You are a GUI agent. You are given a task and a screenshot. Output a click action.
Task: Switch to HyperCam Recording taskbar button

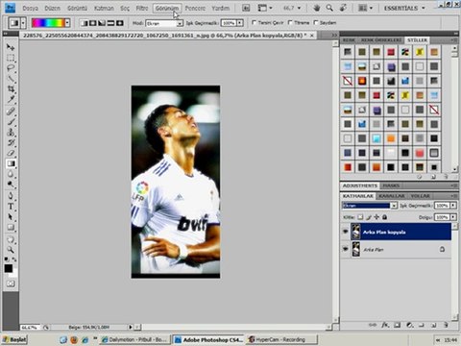[x=281, y=339]
